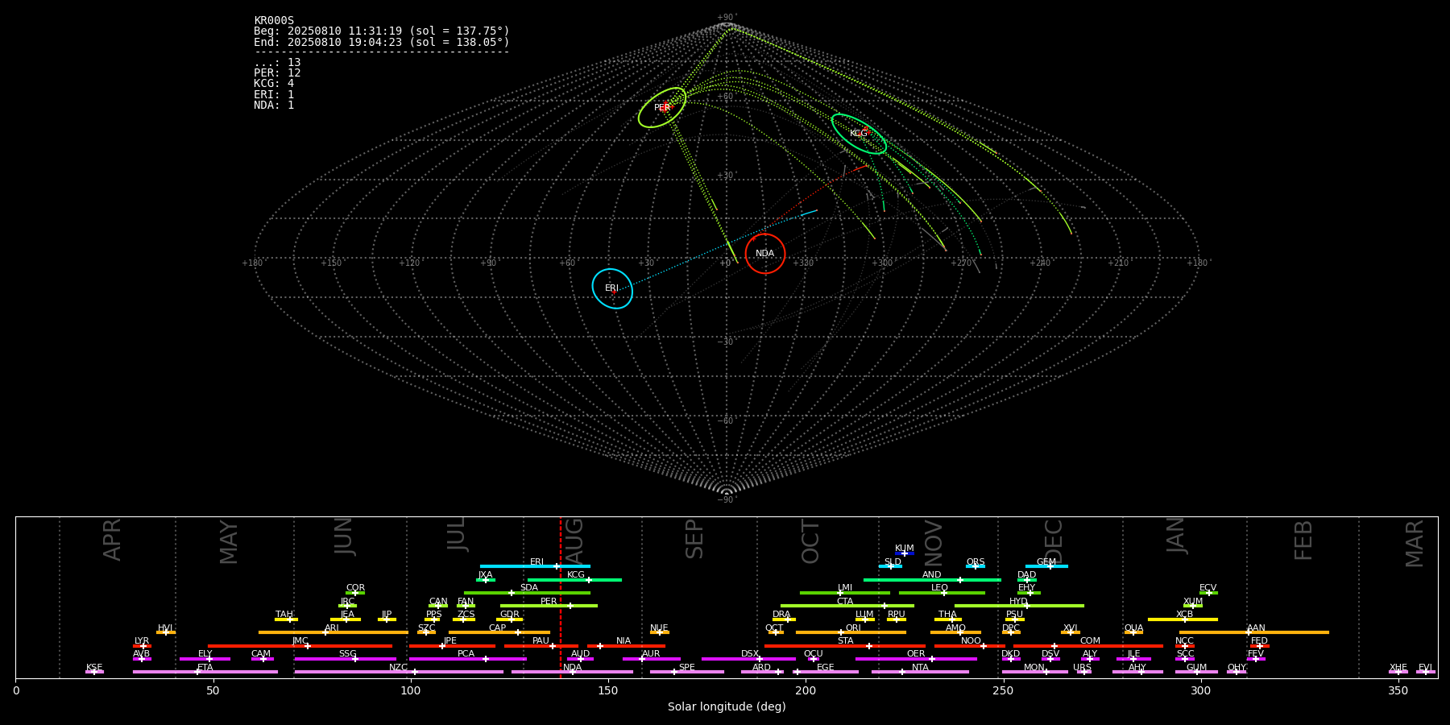
Task: Click the ARI shower bar in the timeline
Action: pyautogui.click(x=333, y=632)
